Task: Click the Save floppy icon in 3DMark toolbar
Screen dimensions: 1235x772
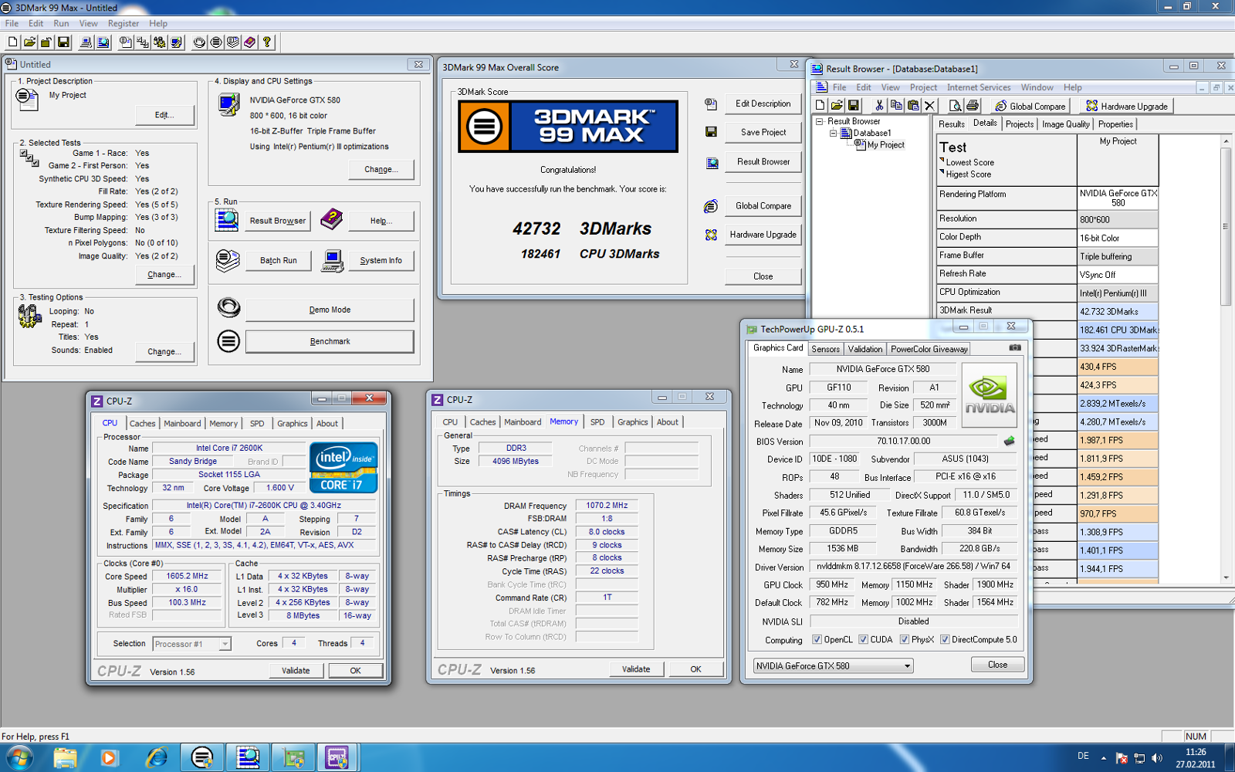Action: 63,42
